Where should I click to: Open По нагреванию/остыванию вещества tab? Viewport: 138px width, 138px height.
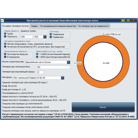coord(58,26)
